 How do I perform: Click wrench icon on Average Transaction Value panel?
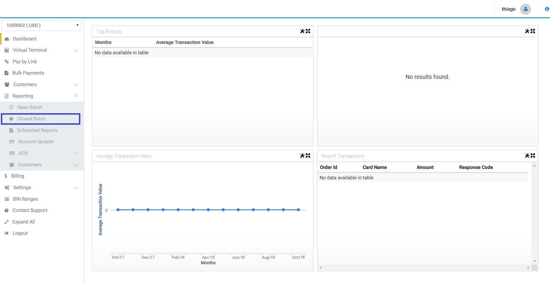[302, 156]
